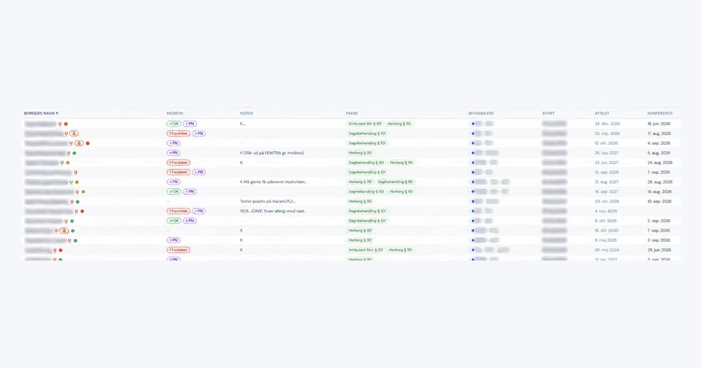Click the blue star in the 26. maj 2034 row
This screenshot has height=368, width=702.
[473, 249]
